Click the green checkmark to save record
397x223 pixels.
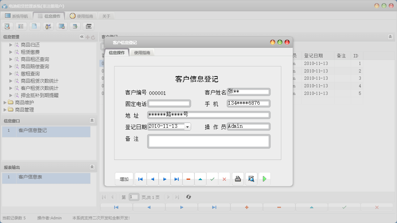pyautogui.click(x=212, y=179)
